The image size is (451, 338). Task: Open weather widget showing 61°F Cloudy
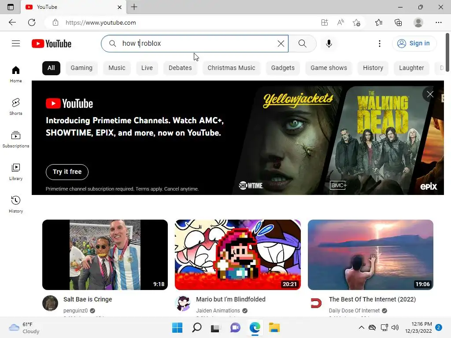[24, 327]
